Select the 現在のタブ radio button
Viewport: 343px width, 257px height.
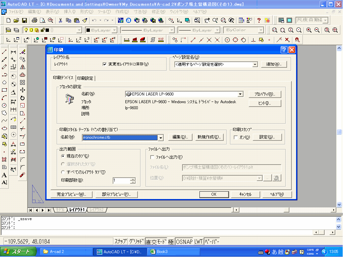(63, 156)
